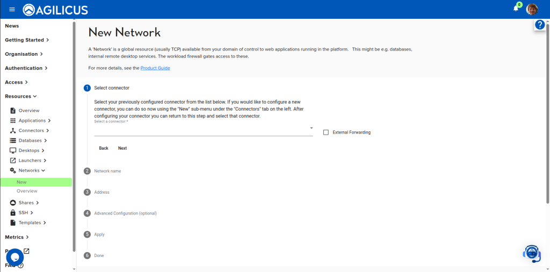Click the Agilicus logo
The width and height of the screenshot is (550, 272).
(x=55, y=10)
